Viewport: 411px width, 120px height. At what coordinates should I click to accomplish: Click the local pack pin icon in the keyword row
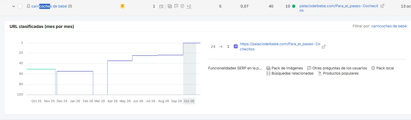[x=182, y=6]
